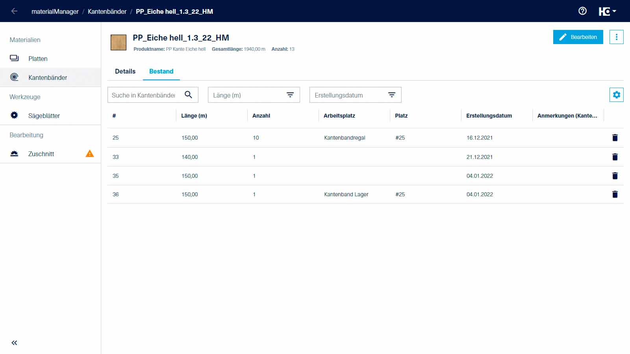Click row number 36
The width and height of the screenshot is (630, 354).
pos(116,194)
